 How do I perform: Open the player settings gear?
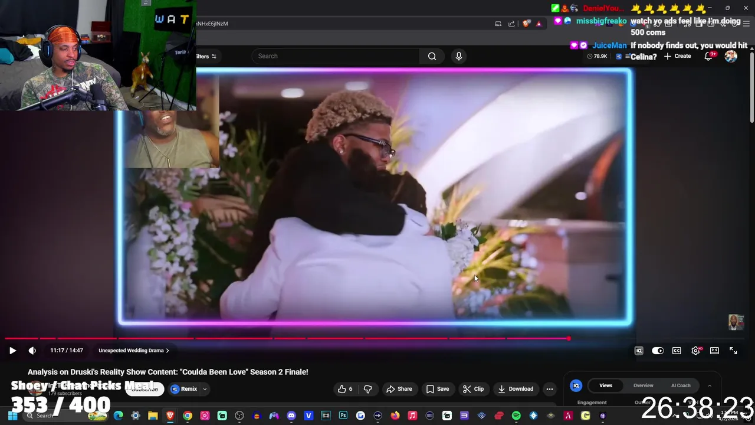(x=695, y=351)
